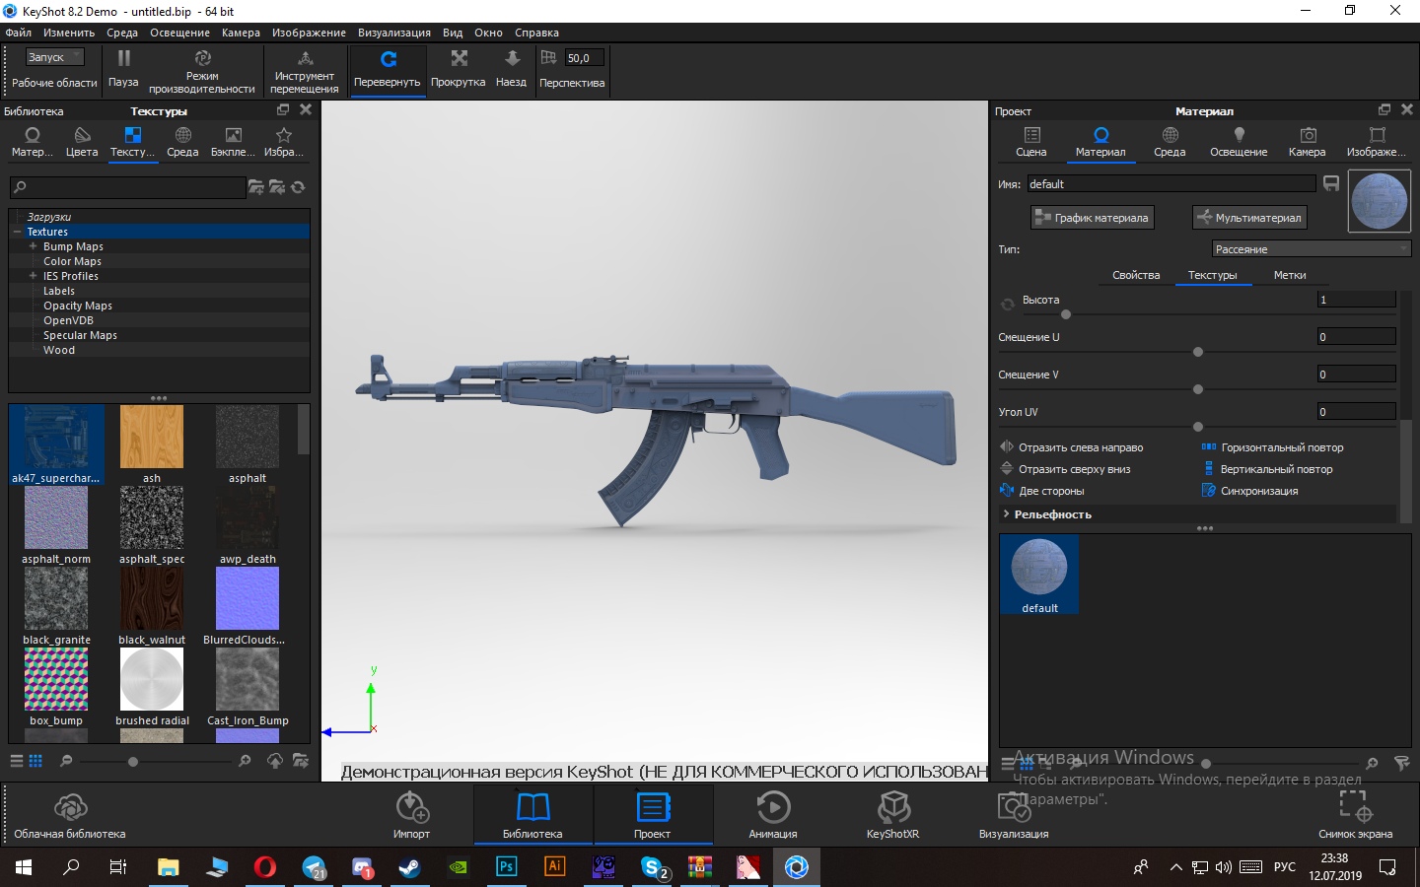This screenshot has height=887, width=1420.
Task: Expand the Рельефность section
Action: [1006, 514]
